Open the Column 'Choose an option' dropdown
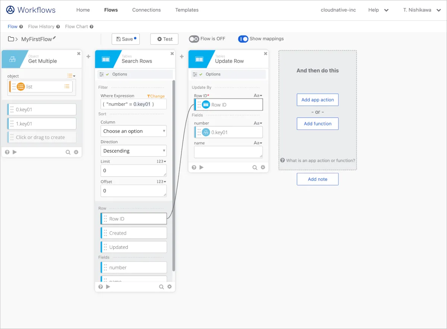Image resolution: width=447 pixels, height=329 pixels. [134, 131]
